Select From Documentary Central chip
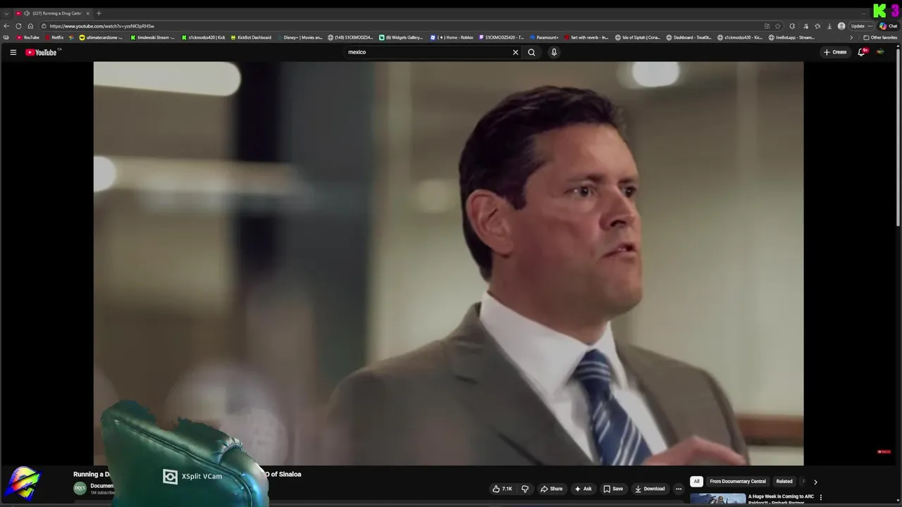Image resolution: width=902 pixels, height=507 pixels. coord(738,482)
